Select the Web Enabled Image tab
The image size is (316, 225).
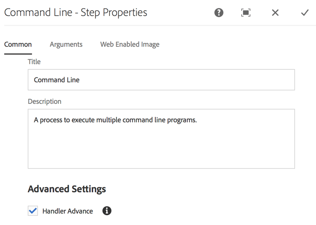pyautogui.click(x=130, y=45)
